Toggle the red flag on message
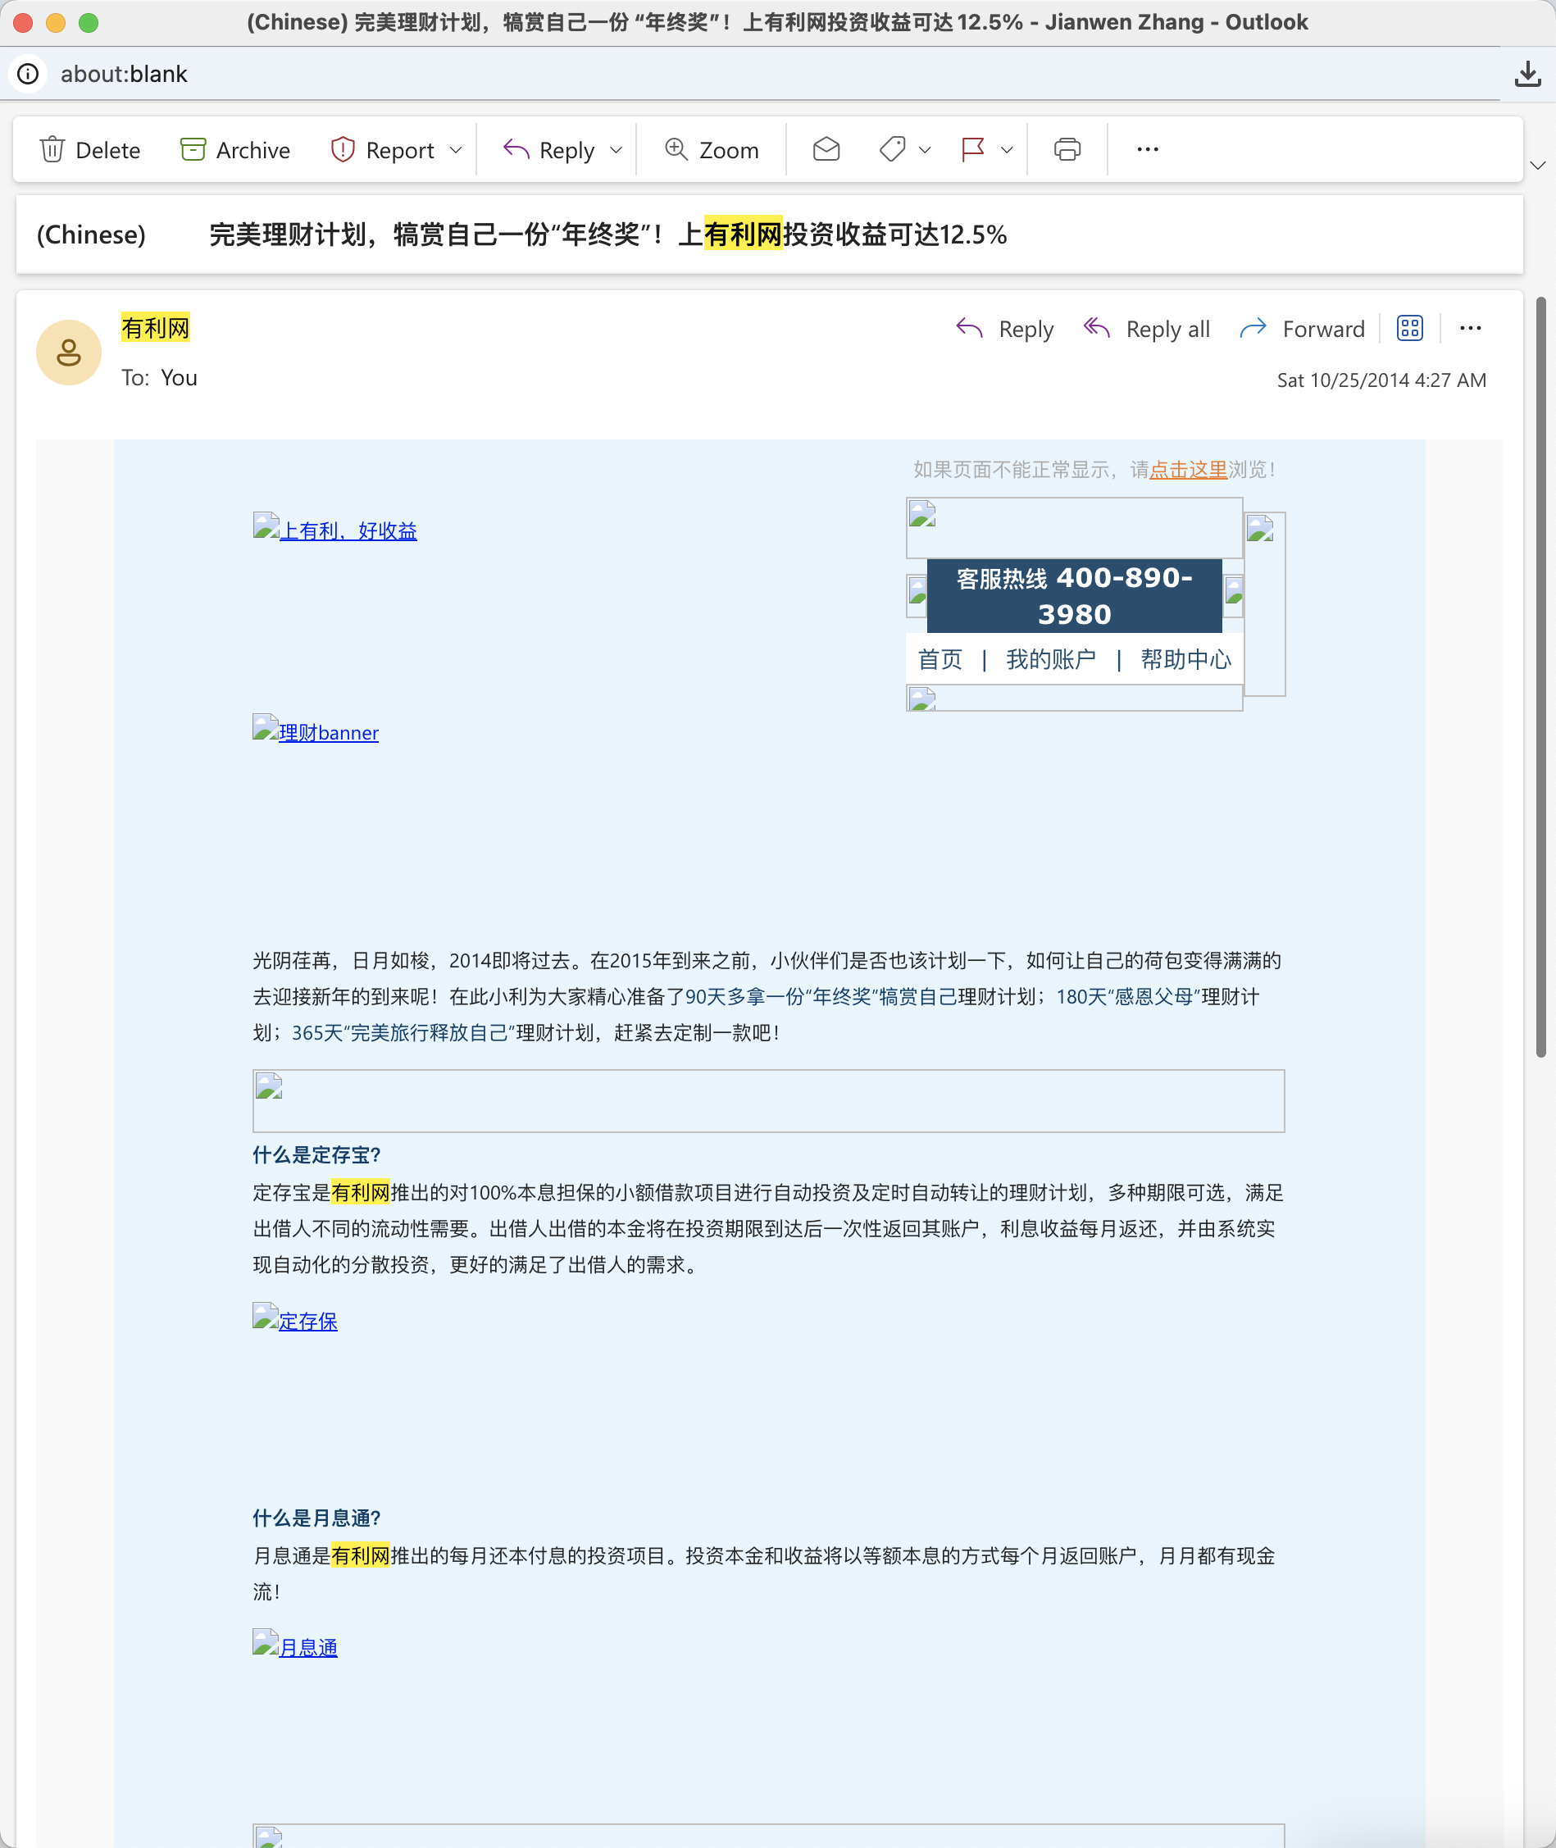1556x1848 pixels. [x=972, y=150]
